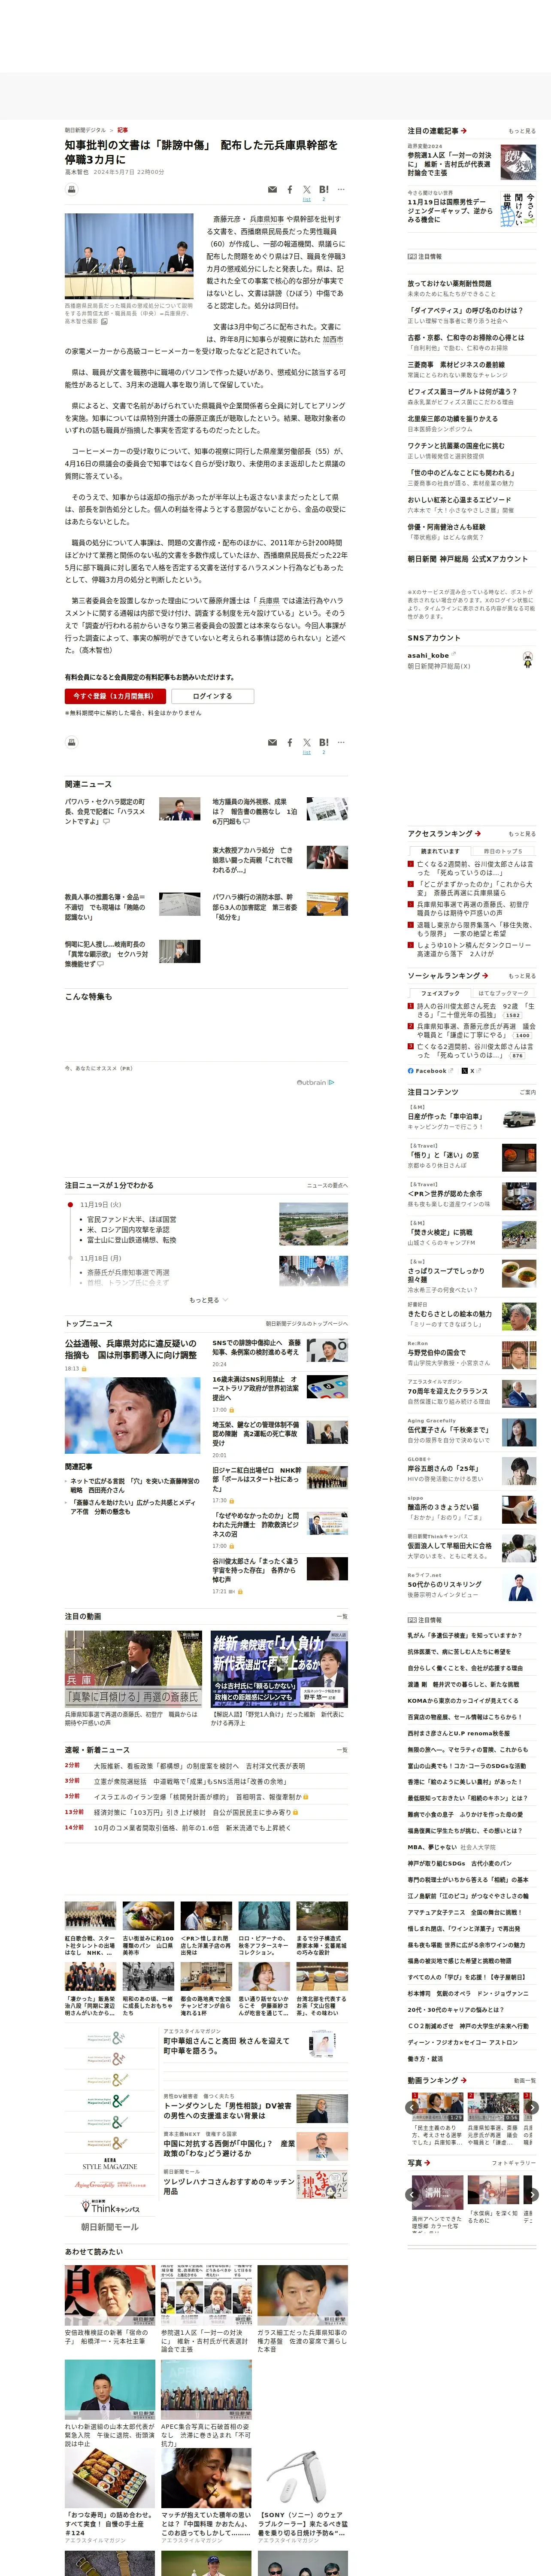
Task: Open 維新 衆院選 video thumbnail
Action: click(279, 1668)
